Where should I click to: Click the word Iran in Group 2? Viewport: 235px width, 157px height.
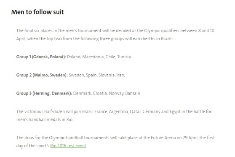(x=120, y=75)
